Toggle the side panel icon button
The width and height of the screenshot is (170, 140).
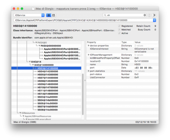pyautogui.click(x=154, y=15)
